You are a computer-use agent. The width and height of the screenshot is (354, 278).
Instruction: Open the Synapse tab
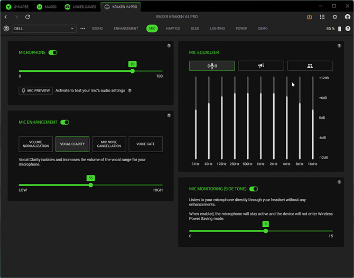point(17,7)
